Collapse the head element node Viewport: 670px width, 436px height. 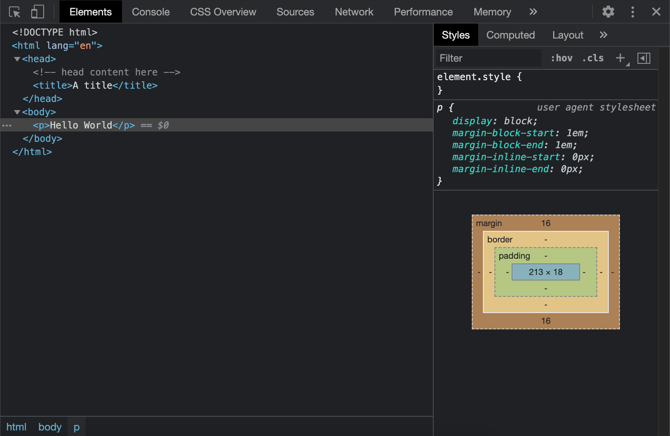click(x=17, y=59)
